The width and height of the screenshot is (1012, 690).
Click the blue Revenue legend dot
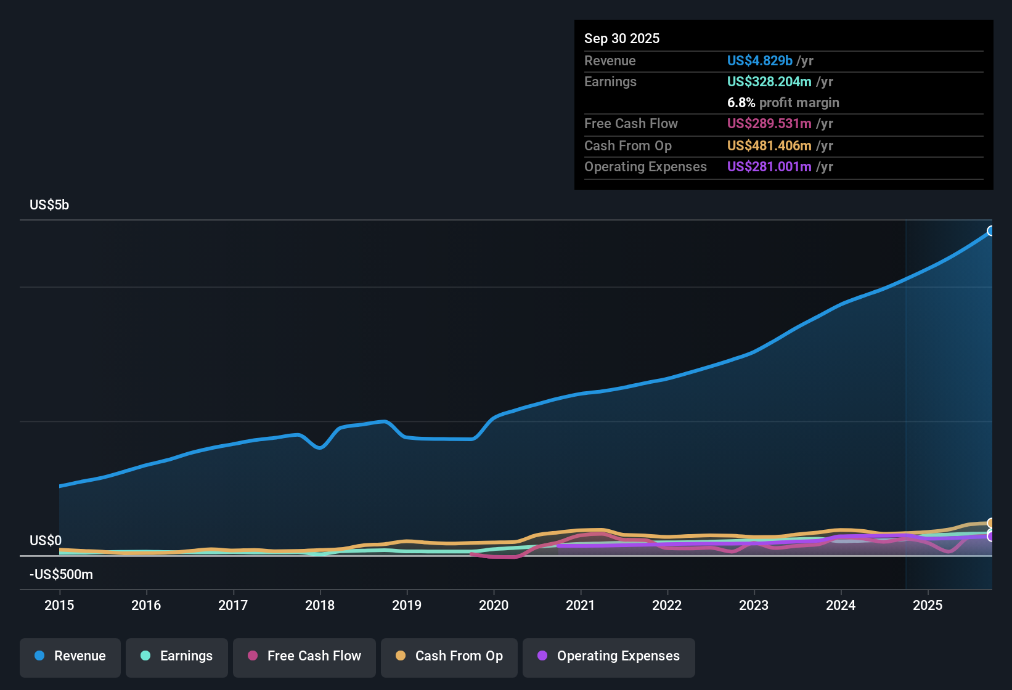pos(39,656)
